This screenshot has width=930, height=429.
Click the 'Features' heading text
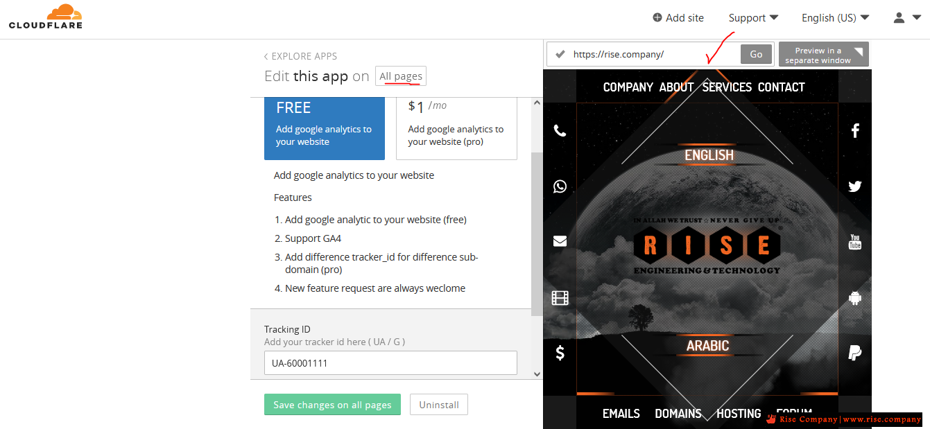click(x=293, y=198)
